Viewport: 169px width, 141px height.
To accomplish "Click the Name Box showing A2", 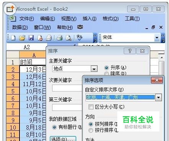I will [x=26, y=47].
